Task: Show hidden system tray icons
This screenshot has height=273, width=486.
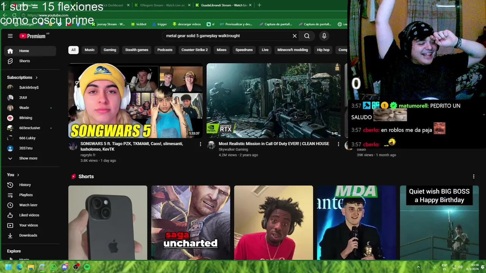Action: pos(418,267)
